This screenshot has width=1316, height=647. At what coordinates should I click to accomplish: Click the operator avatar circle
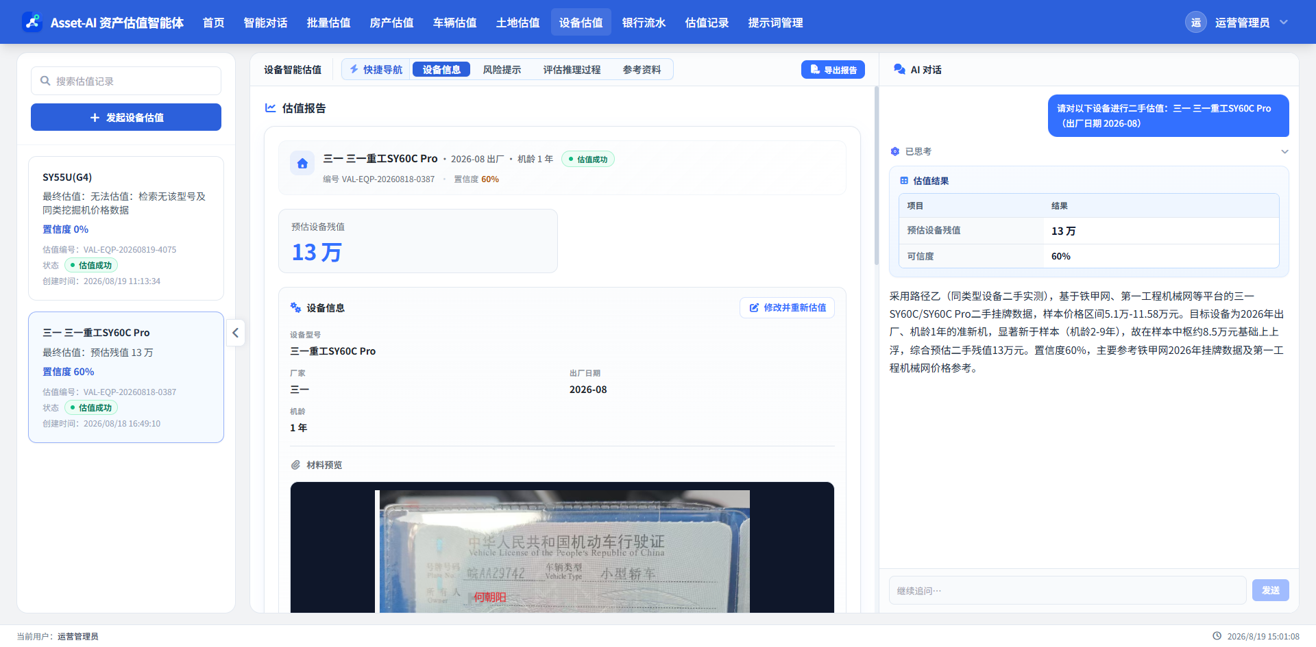coord(1196,22)
